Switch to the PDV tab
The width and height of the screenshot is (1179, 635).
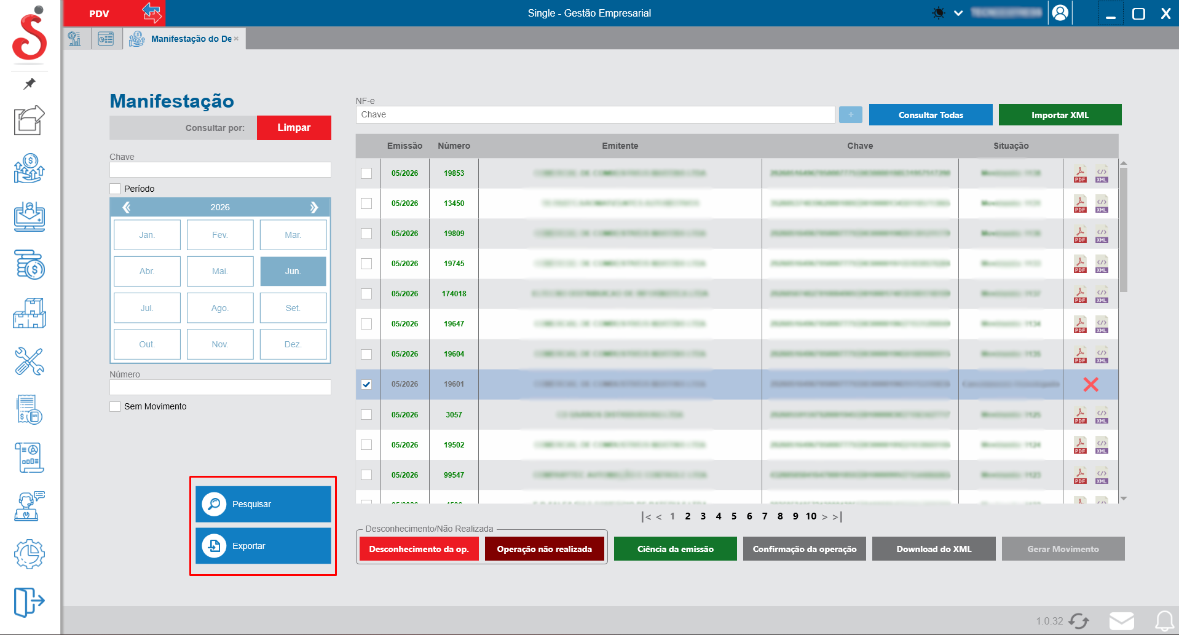[100, 14]
